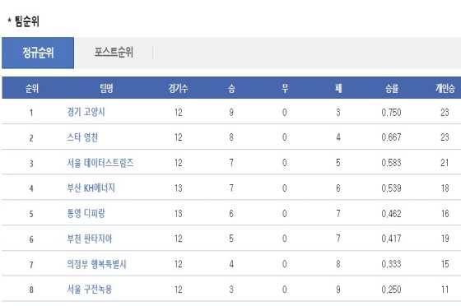Click the 0.750 win rate cell
The width and height of the screenshot is (461, 306).
[x=391, y=113]
